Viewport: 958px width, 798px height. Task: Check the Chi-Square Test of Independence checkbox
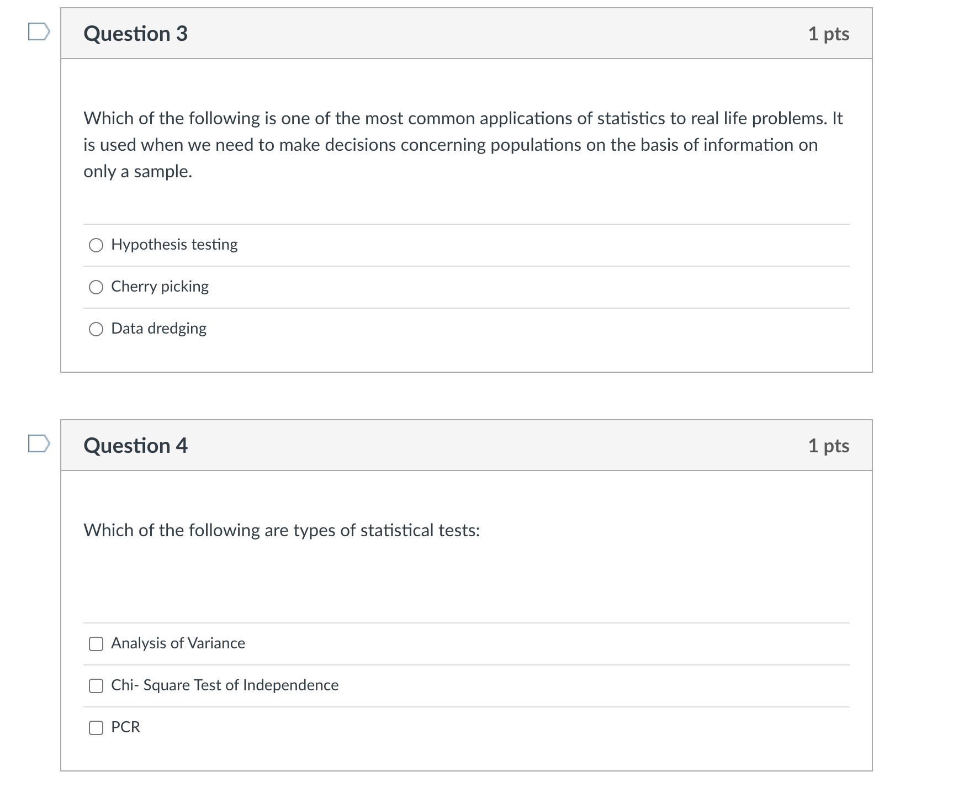(97, 685)
